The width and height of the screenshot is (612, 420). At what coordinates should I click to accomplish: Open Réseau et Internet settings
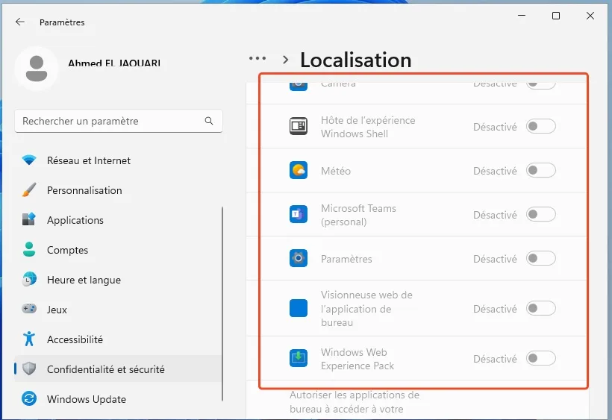click(x=118, y=160)
